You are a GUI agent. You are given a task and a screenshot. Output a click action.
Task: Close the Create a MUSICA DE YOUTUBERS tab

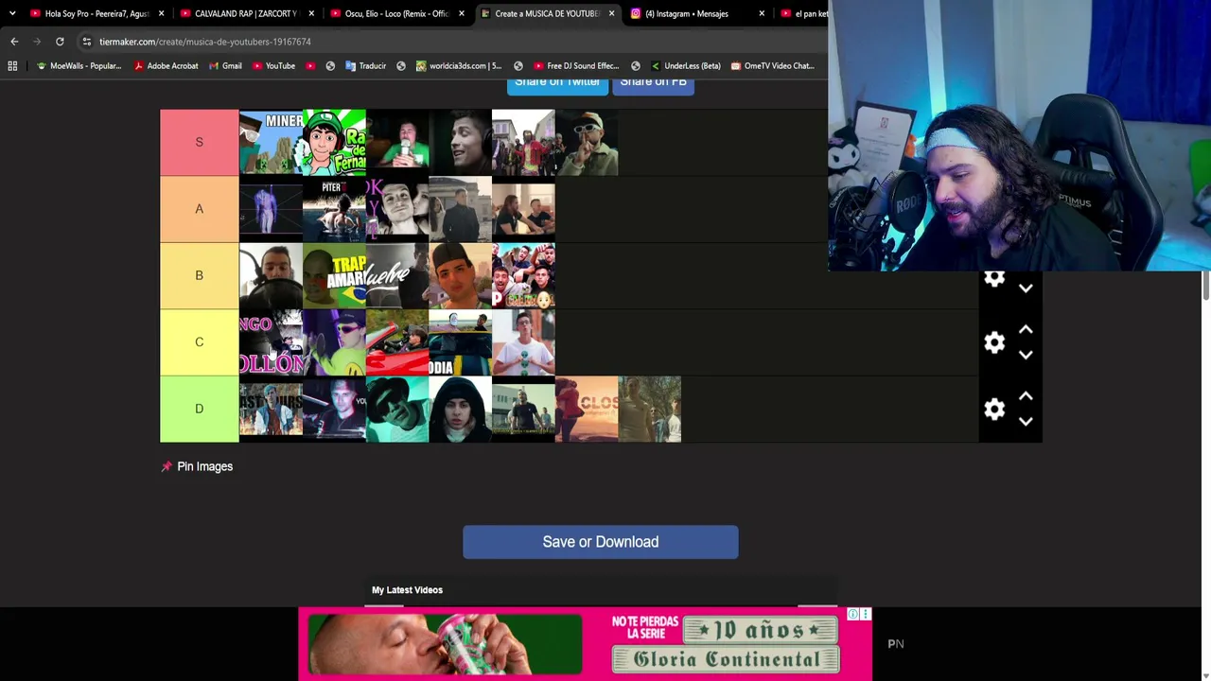(x=611, y=13)
